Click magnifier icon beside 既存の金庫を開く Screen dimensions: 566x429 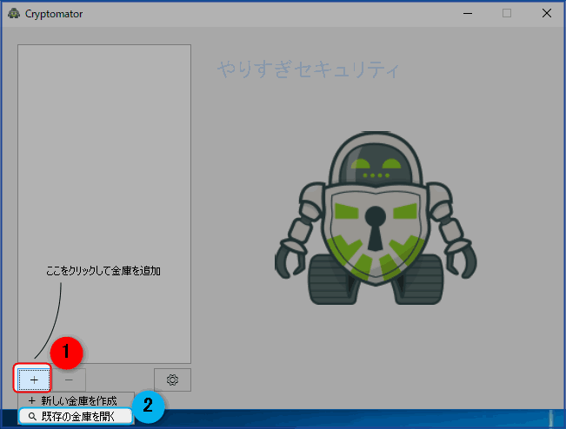point(32,417)
